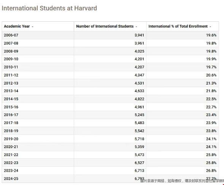Click the 23.9% enrollment percentage
224x185 pixels.
211,123
